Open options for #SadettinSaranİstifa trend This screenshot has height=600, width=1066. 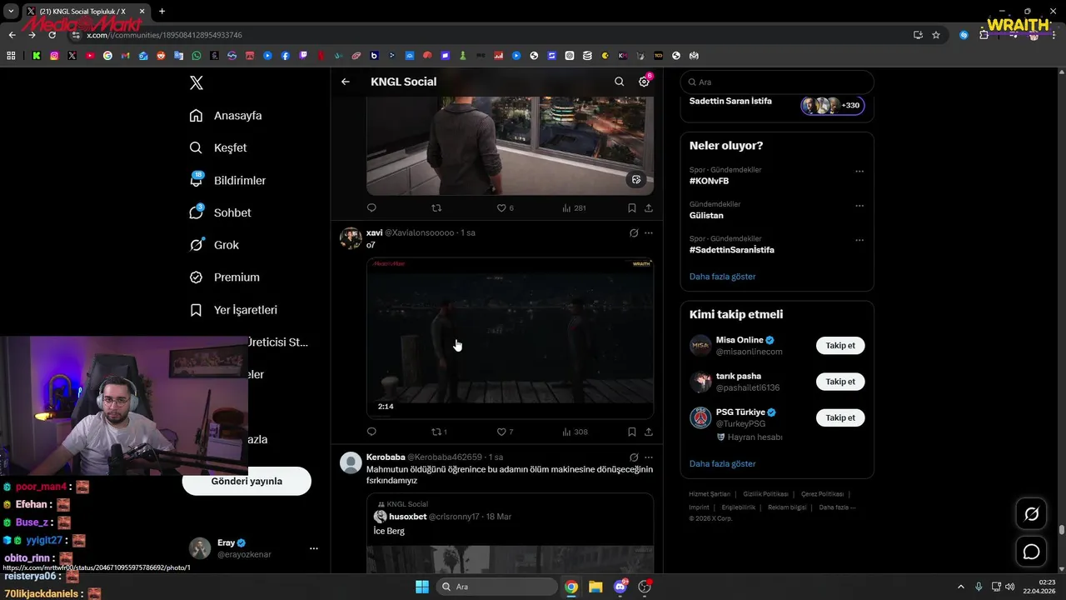tap(859, 240)
